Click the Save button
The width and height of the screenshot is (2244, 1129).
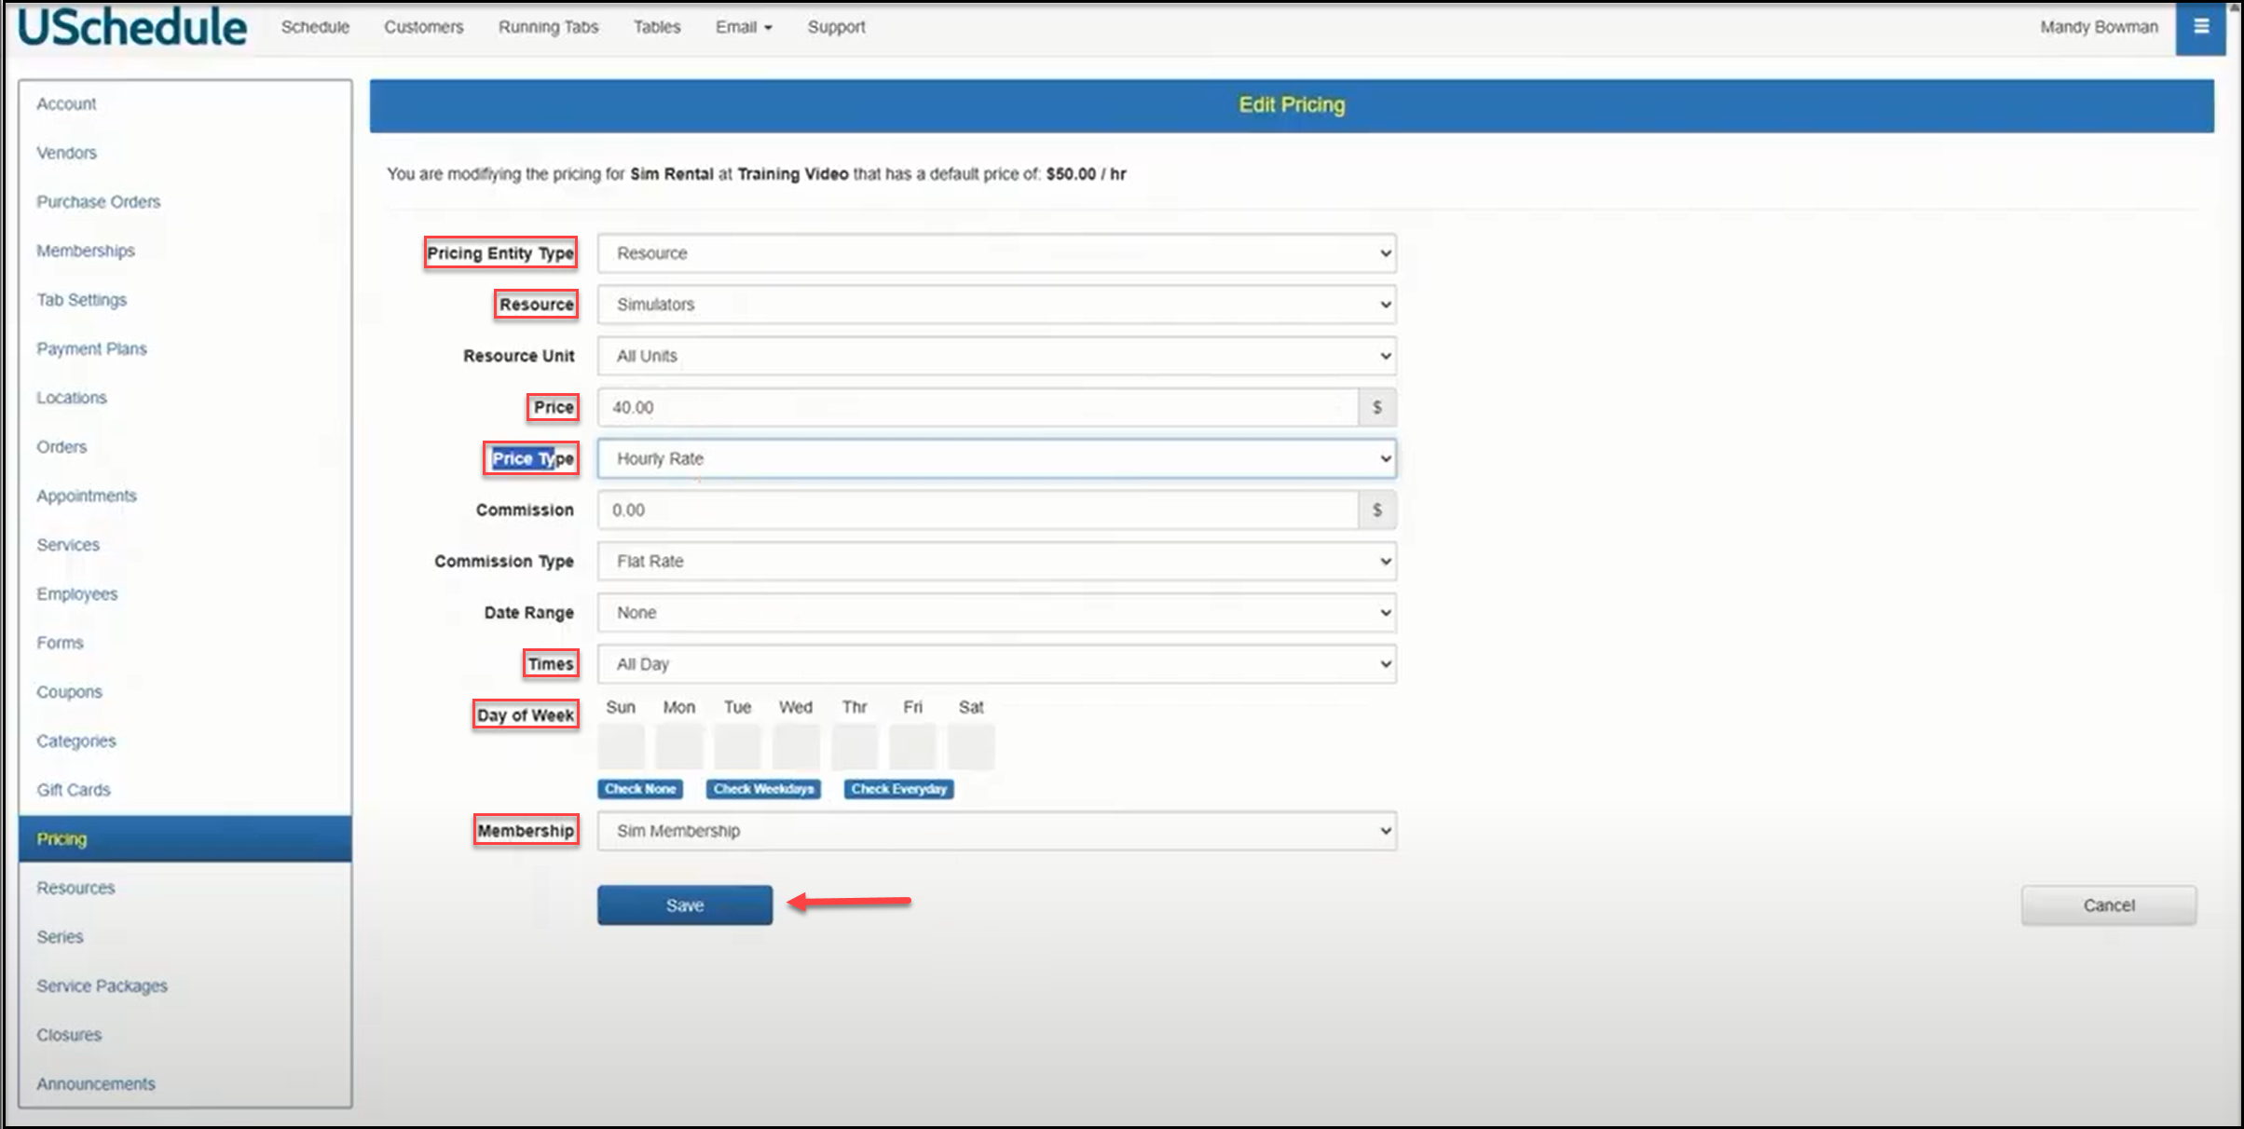click(685, 905)
